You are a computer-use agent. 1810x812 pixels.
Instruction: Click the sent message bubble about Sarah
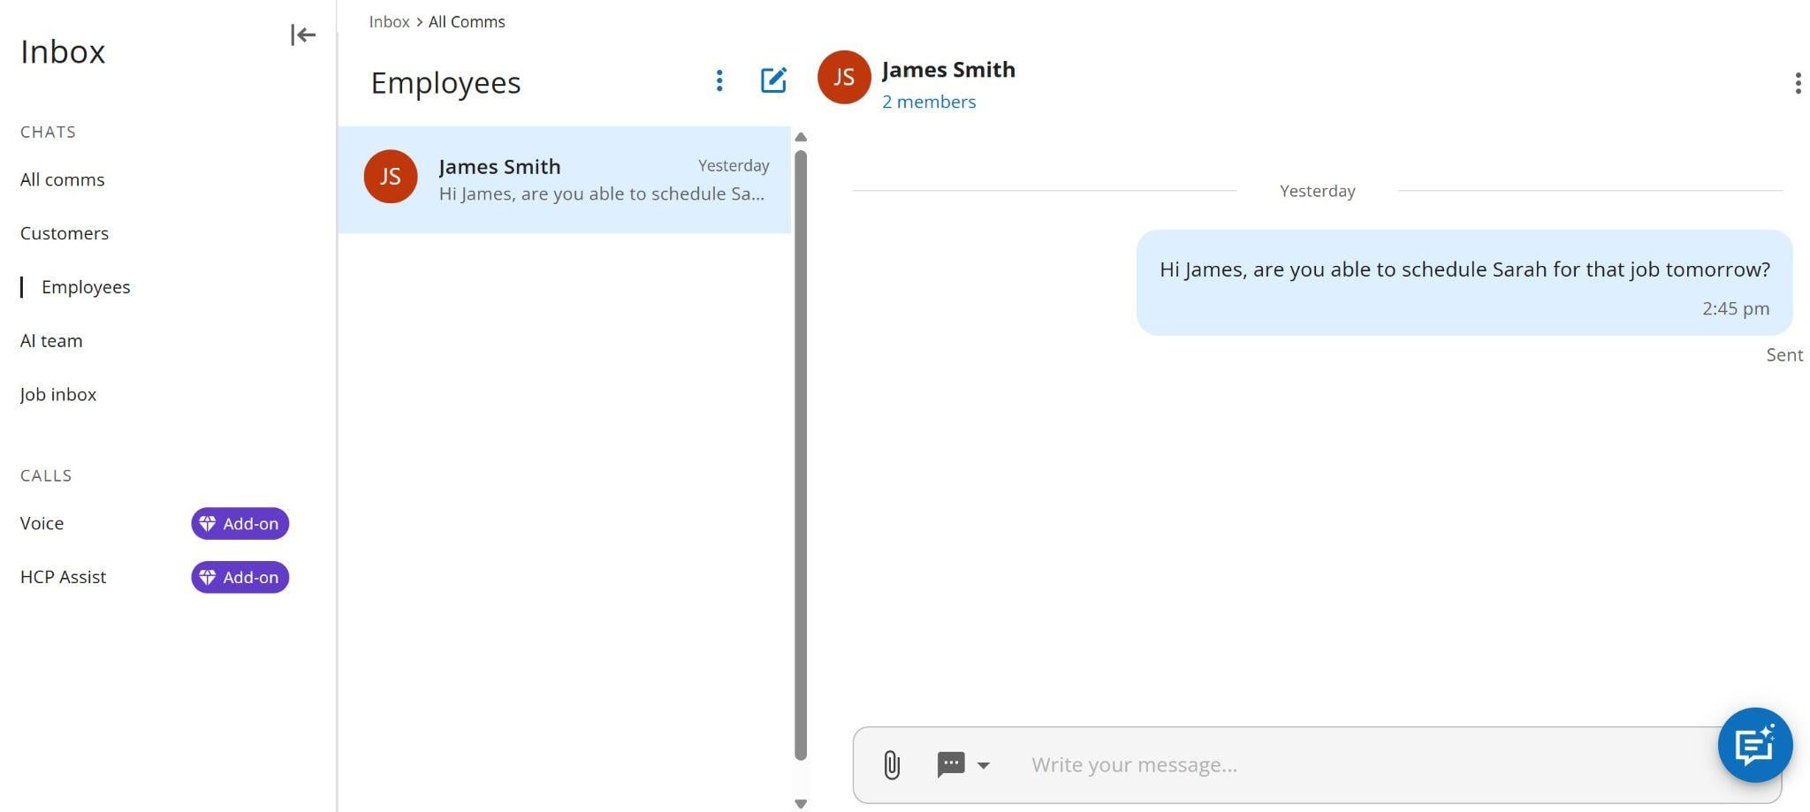[x=1464, y=283]
